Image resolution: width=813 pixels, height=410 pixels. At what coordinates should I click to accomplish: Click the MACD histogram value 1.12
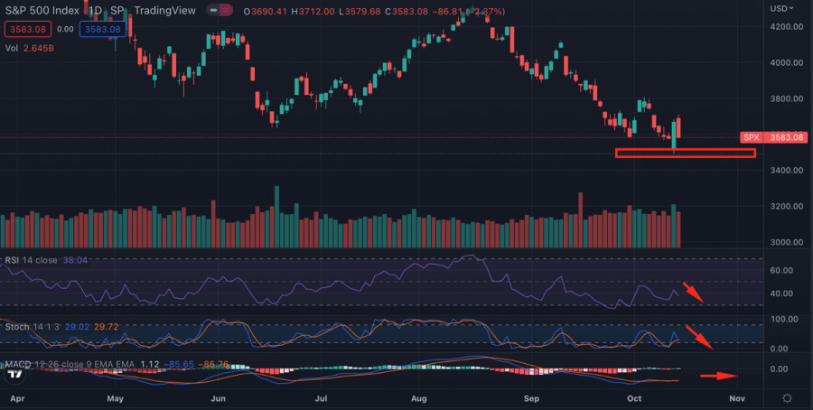point(150,364)
